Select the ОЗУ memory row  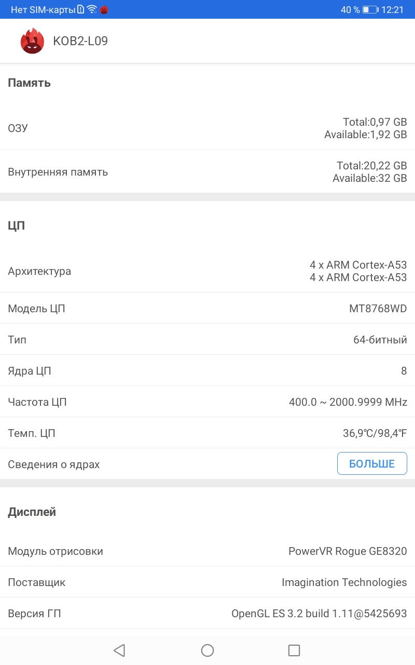(208, 128)
